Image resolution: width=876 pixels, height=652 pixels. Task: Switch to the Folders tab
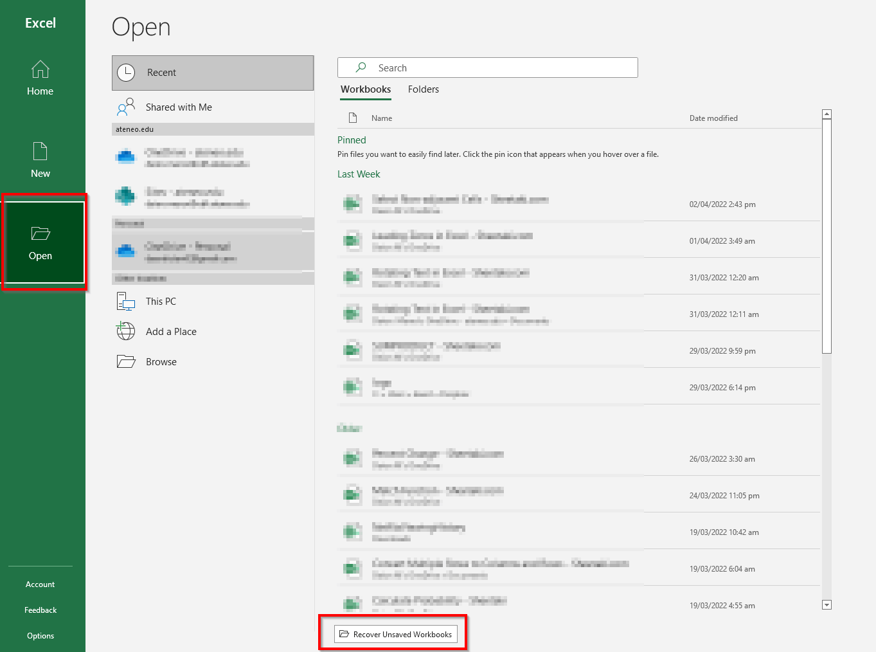point(424,89)
